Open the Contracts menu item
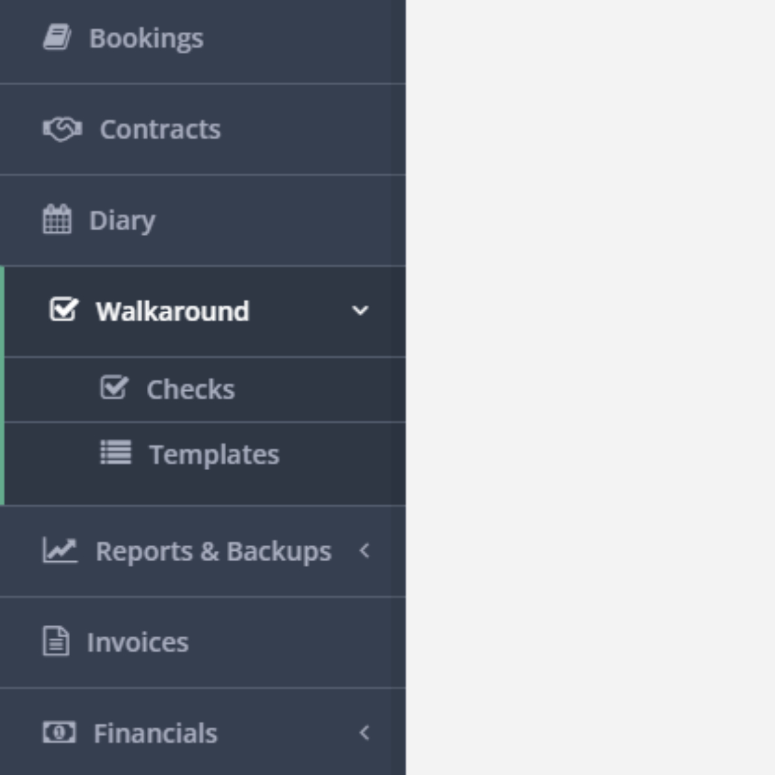This screenshot has height=775, width=775. pos(203,130)
